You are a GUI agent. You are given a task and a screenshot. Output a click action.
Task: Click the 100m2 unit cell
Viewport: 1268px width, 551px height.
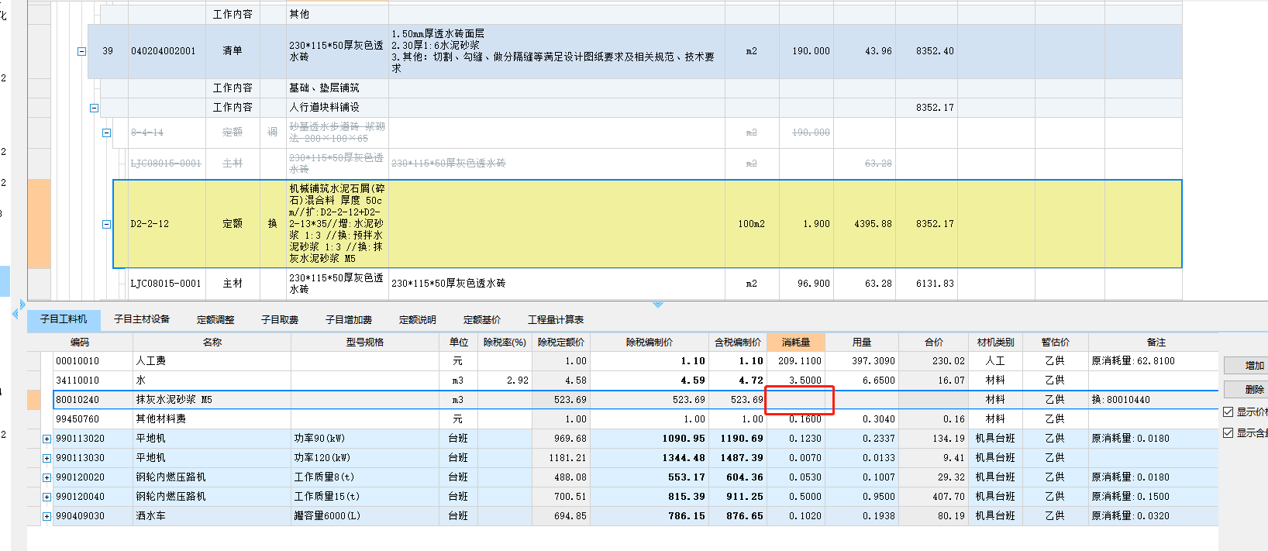[x=751, y=224]
